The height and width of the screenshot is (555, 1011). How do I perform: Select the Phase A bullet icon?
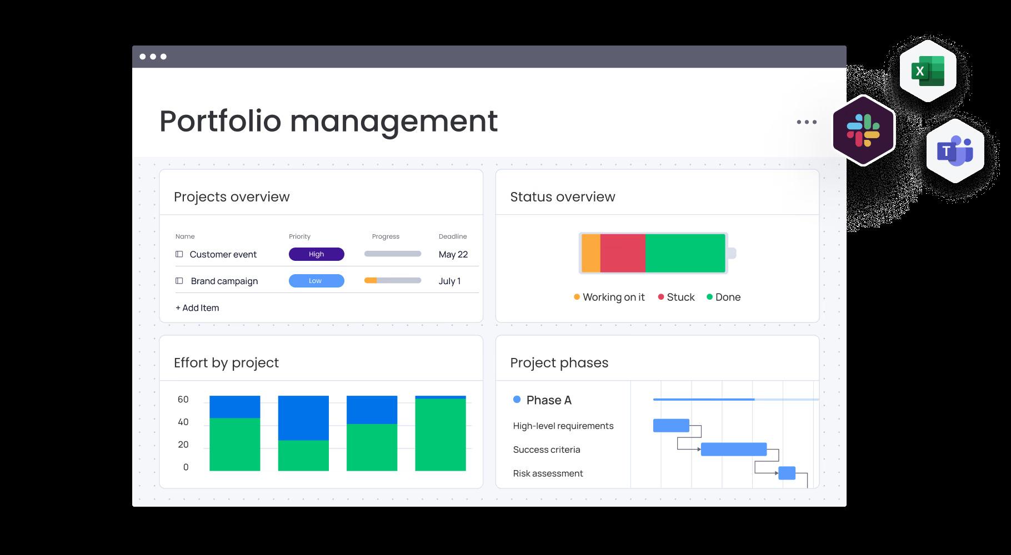pyautogui.click(x=518, y=399)
